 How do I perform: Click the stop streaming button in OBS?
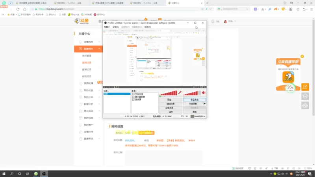tap(194, 100)
